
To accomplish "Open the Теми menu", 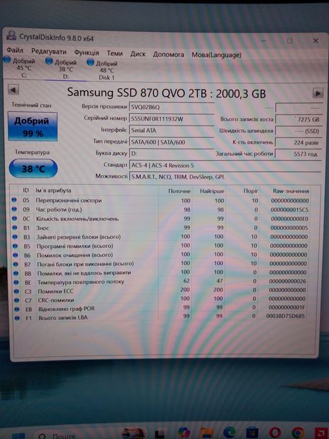I will 115,53.
